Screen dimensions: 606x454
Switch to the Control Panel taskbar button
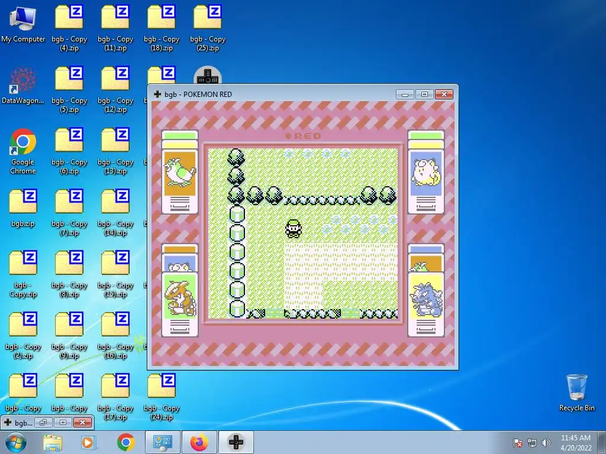(163, 442)
